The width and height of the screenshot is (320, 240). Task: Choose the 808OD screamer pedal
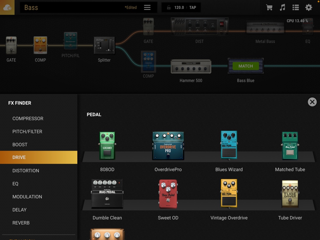pos(107,146)
